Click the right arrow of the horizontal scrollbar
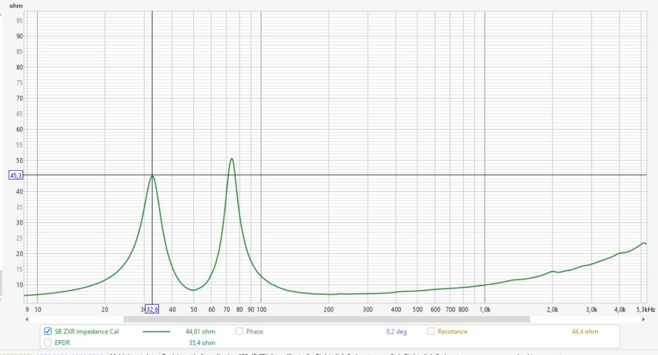Viewport: 658px width, 355px height. point(643,319)
